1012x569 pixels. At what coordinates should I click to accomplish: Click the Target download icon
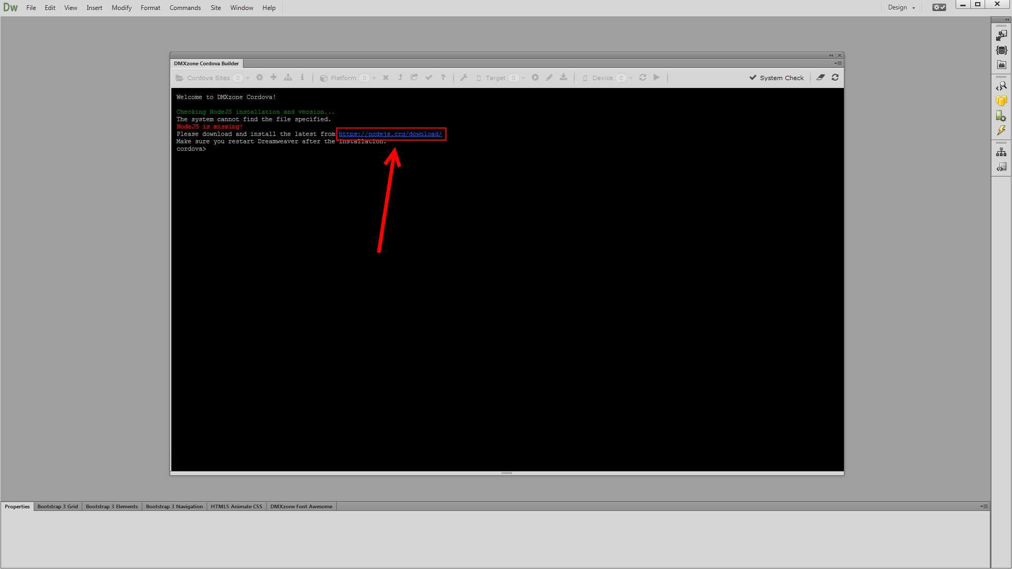563,77
